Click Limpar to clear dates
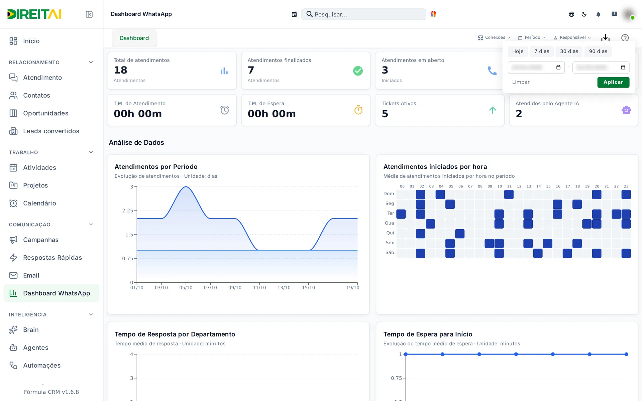 (x=521, y=82)
